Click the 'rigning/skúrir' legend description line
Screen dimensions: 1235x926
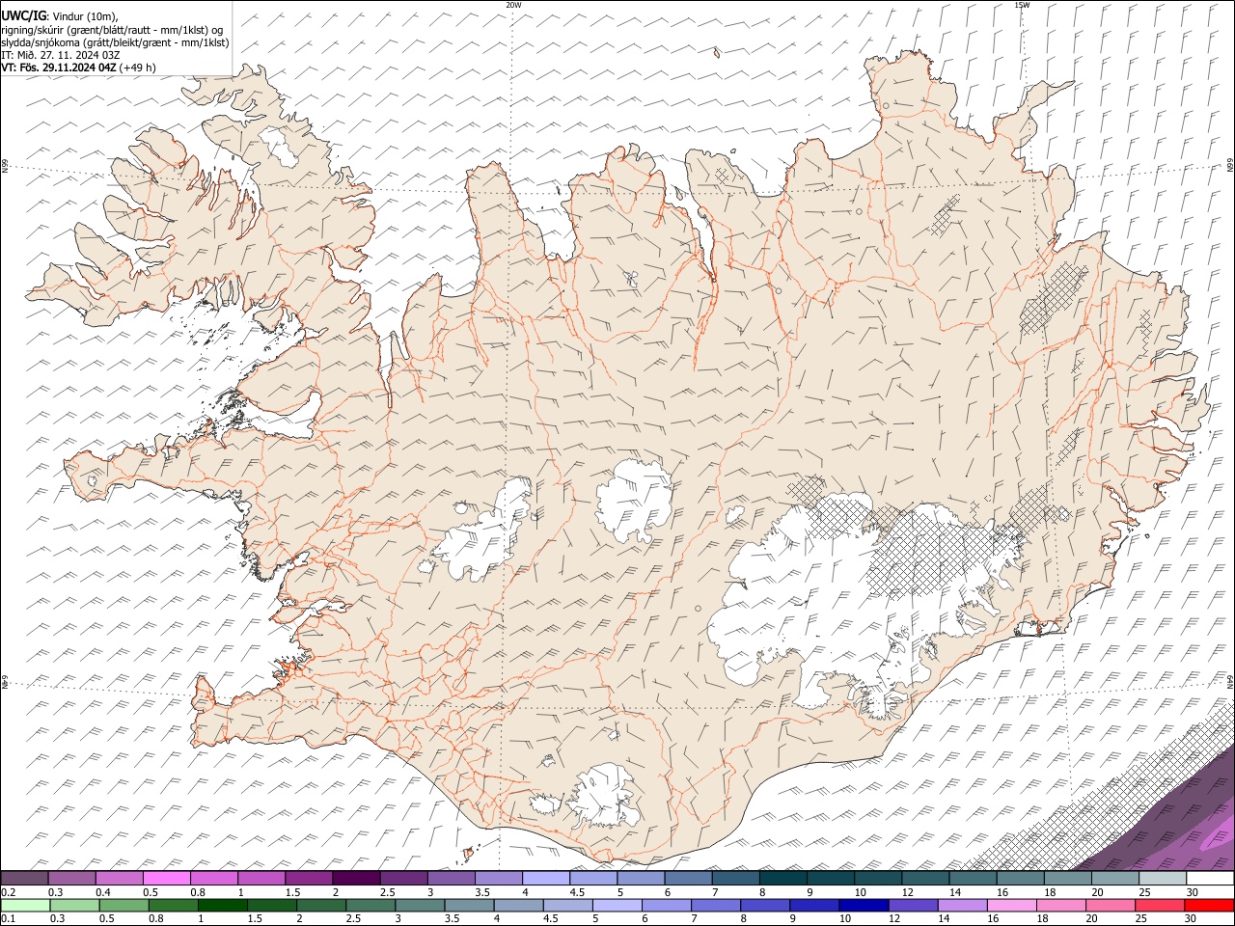(114, 30)
